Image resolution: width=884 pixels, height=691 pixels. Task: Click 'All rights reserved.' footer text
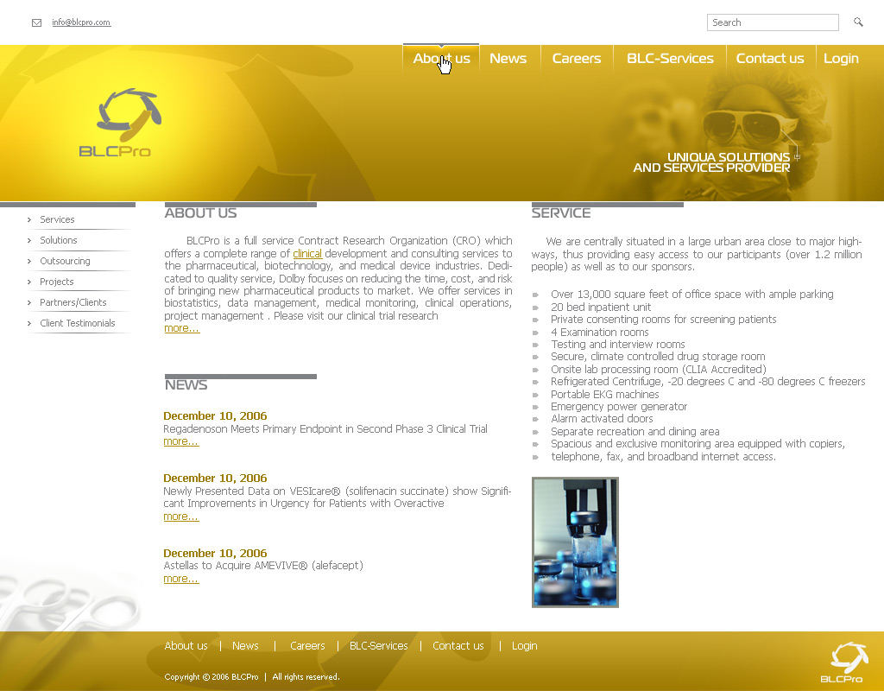point(306,677)
